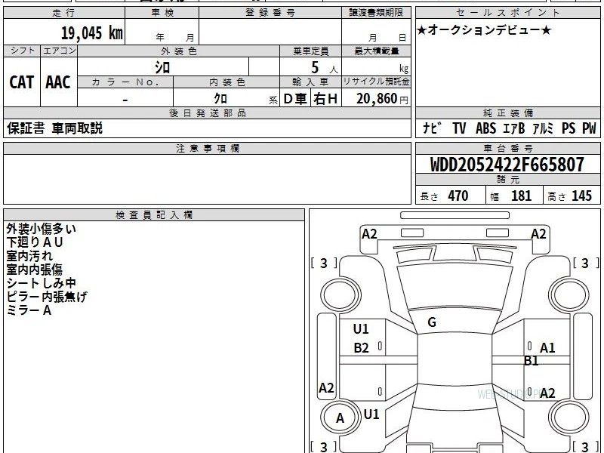This screenshot has width=604, height=453.
Task: Select the 登録番号 header
Action: click(270, 13)
